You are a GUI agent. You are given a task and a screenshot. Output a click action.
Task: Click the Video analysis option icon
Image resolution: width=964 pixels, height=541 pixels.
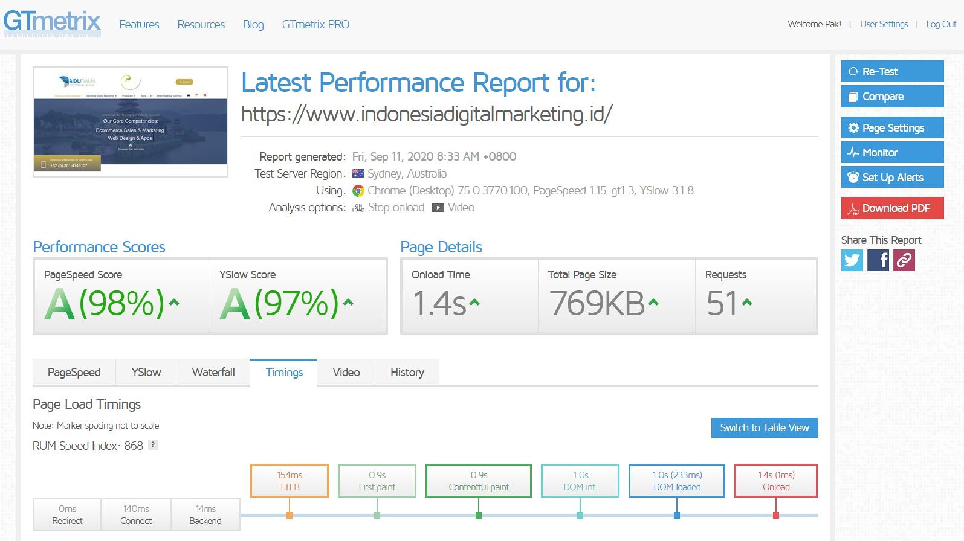pyautogui.click(x=438, y=208)
